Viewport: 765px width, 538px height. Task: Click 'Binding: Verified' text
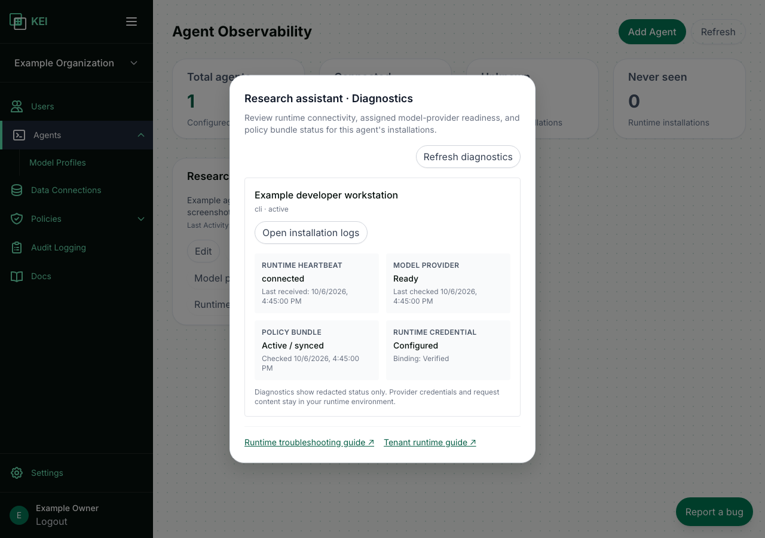coord(421,359)
